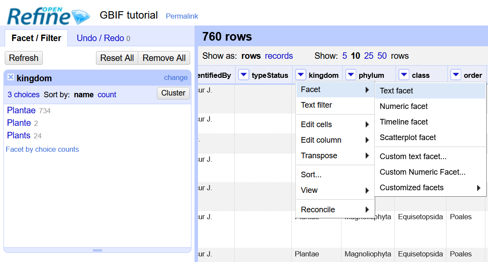
Task: Expand the Transpose submenu
Action: click(335, 156)
